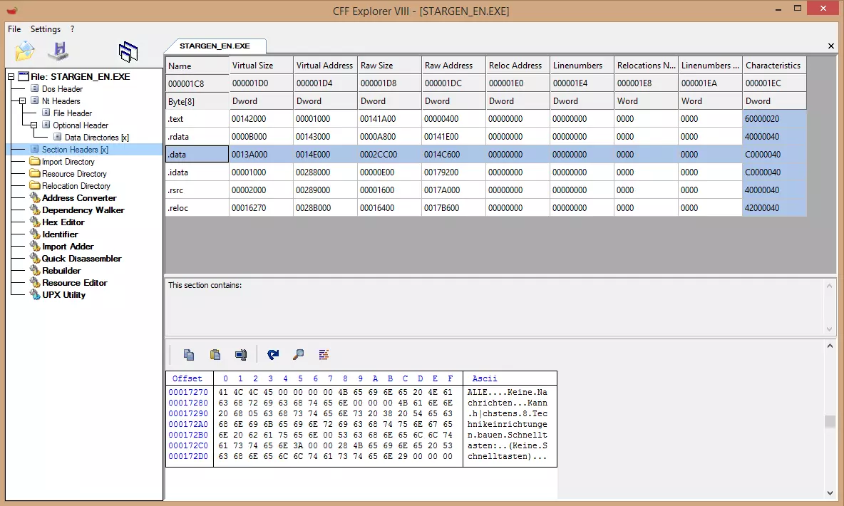This screenshot has height=506, width=844.
Task: Click the windows list toolbar icon
Action: (x=128, y=52)
